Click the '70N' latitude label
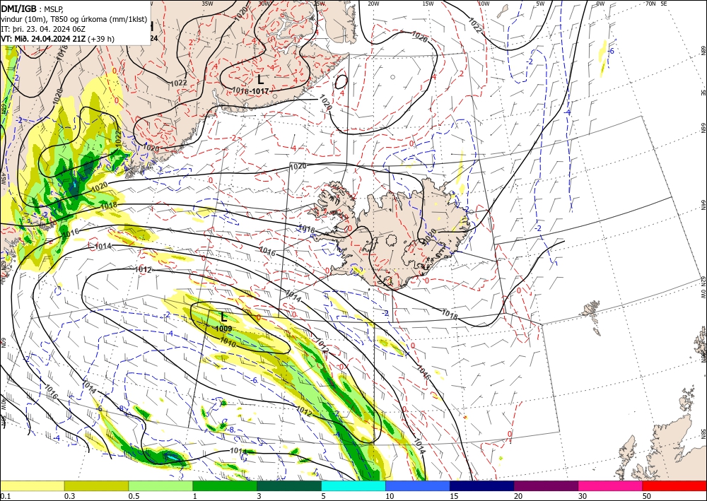The image size is (707, 501). coord(650,3)
